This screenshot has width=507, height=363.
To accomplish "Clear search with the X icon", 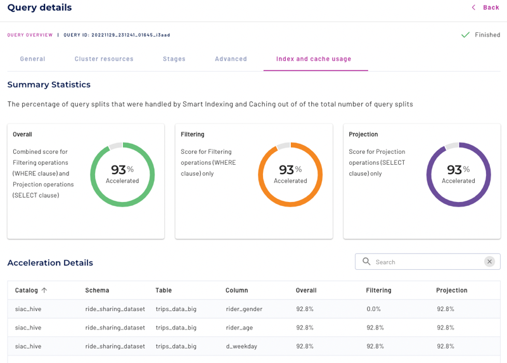I will tap(489, 262).
